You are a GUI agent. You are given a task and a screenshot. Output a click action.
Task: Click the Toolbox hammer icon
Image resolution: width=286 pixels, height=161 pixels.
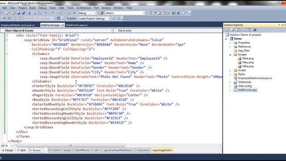[169, 13]
